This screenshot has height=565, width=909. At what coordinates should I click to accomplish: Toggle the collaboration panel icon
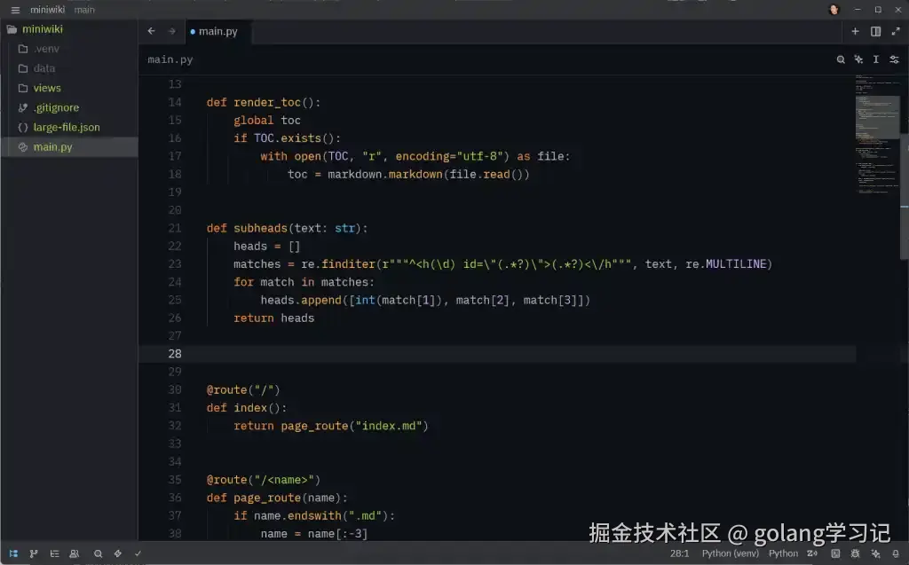pos(75,553)
